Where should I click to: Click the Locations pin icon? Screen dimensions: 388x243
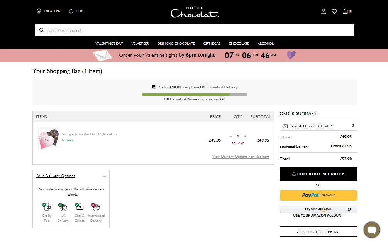pyautogui.click(x=39, y=11)
